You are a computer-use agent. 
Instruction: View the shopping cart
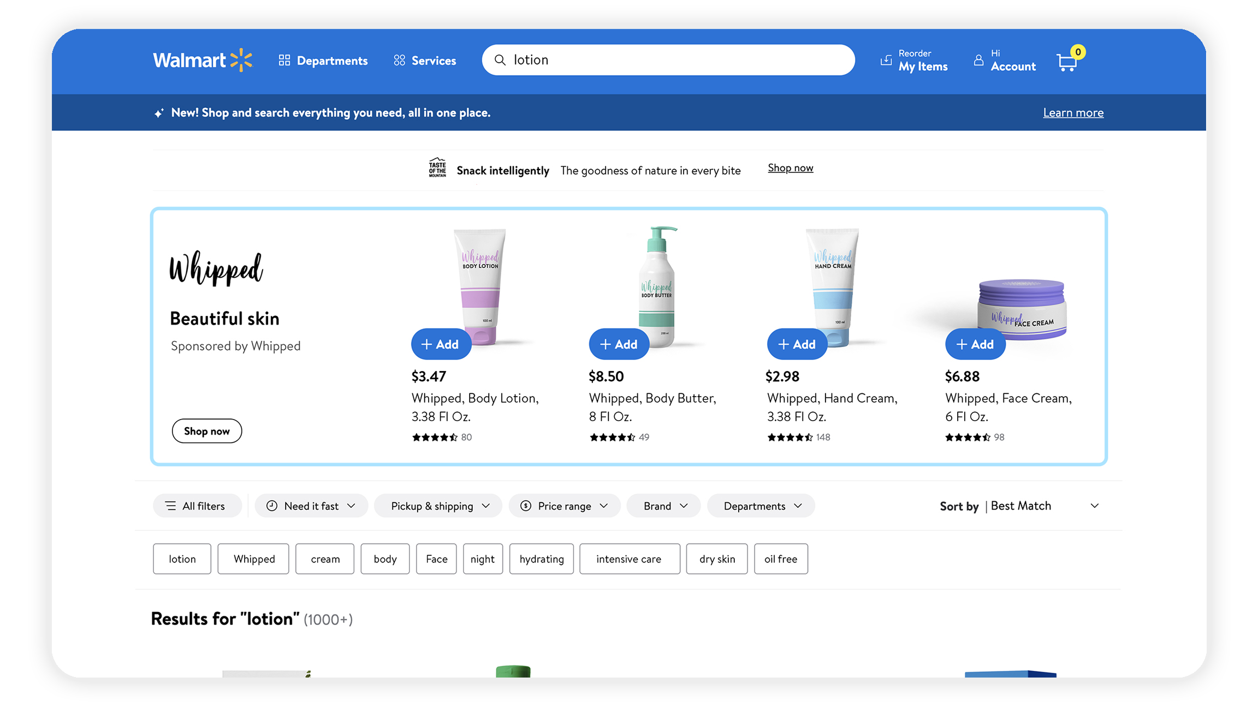pyautogui.click(x=1067, y=62)
